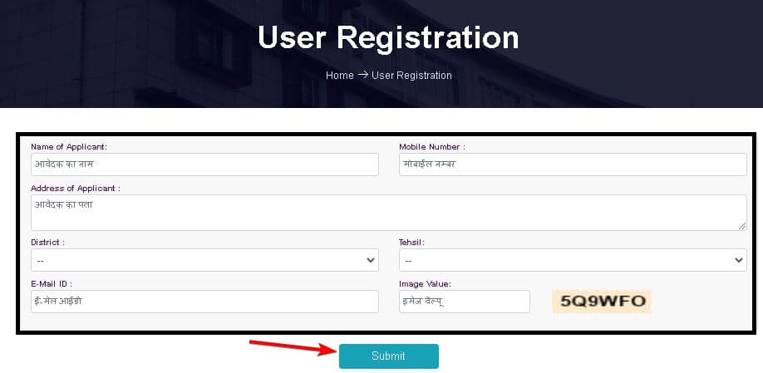Click the User Registration breadcrumb text
This screenshot has height=373, width=763.
coord(411,76)
